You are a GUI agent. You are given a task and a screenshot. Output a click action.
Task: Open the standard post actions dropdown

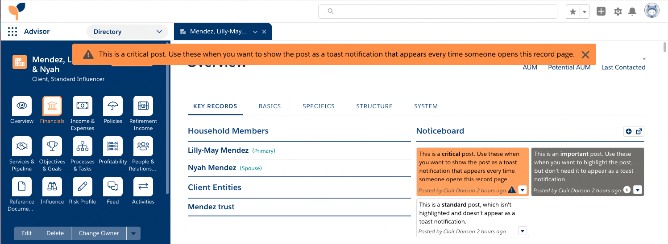coord(523,231)
